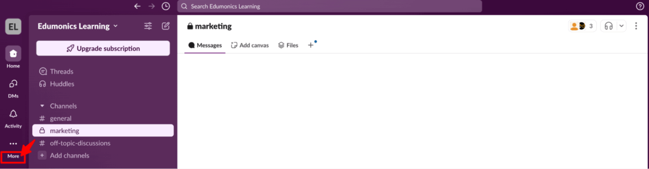Open off-topic-discussions channel
The height and width of the screenshot is (169, 649).
103,143
